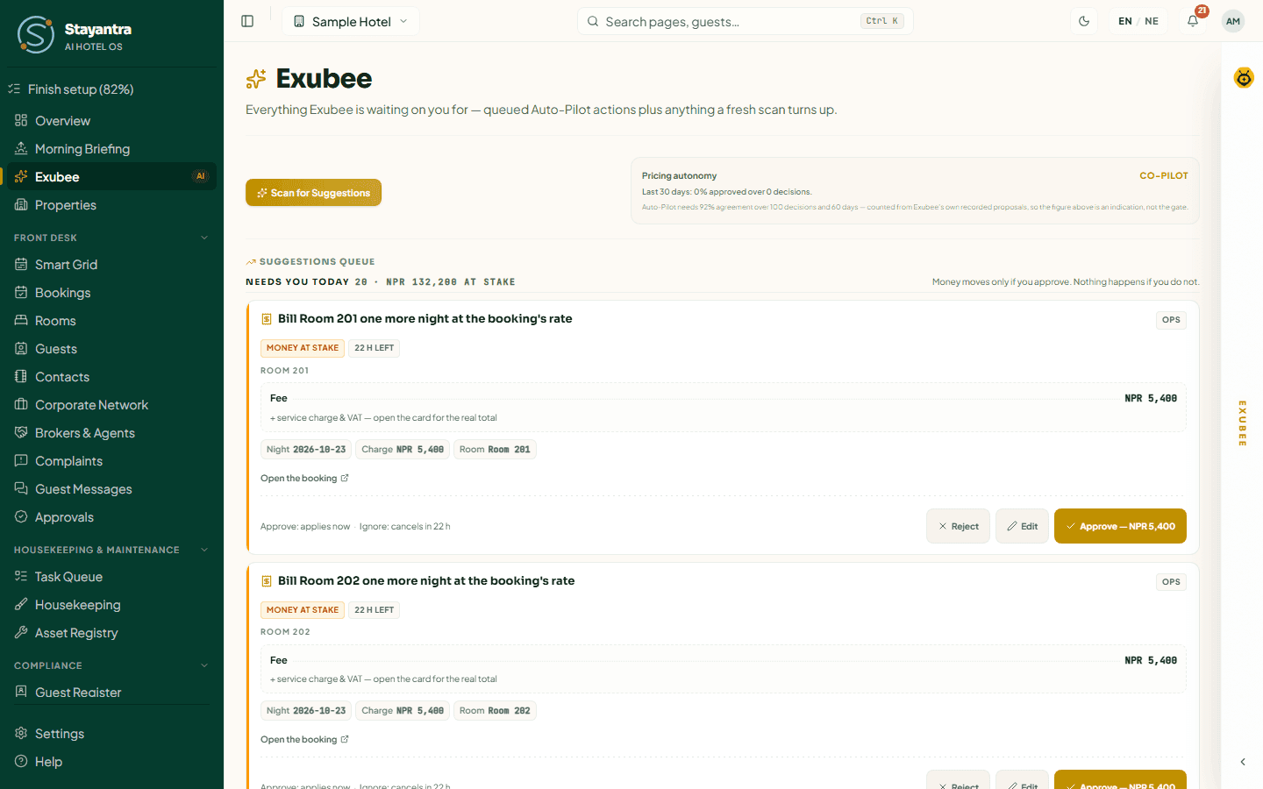Switch language to NE
Screen dimensions: 1263x789
[x=1152, y=21]
